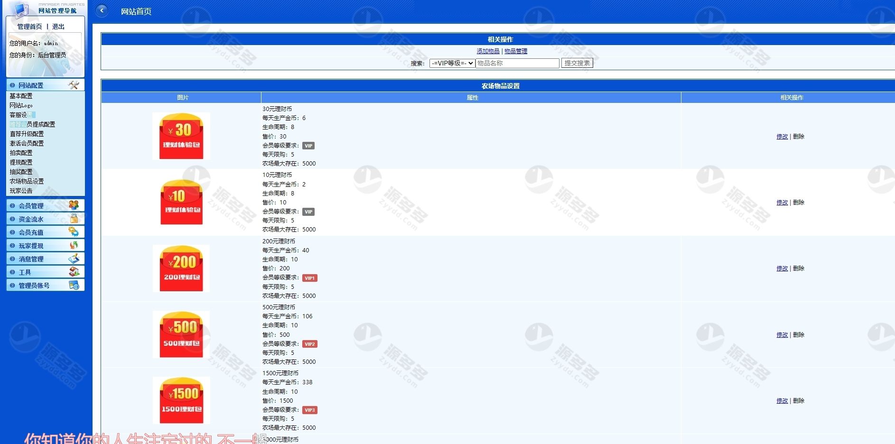Click the 网站首页 header title

[x=136, y=11]
